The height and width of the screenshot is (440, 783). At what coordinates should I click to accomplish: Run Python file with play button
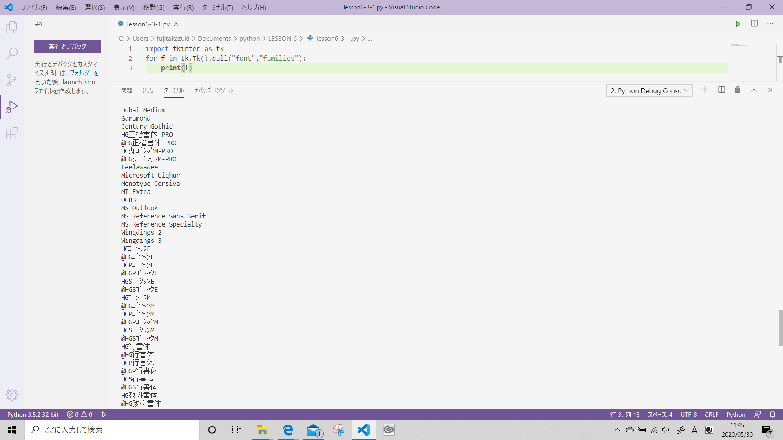pos(738,24)
